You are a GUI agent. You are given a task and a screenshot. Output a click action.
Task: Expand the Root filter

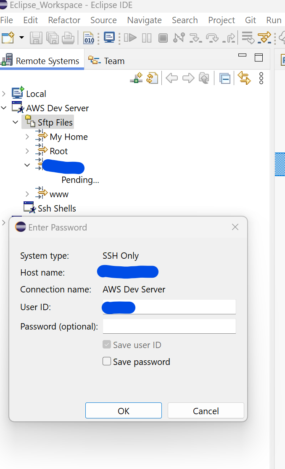click(x=27, y=151)
